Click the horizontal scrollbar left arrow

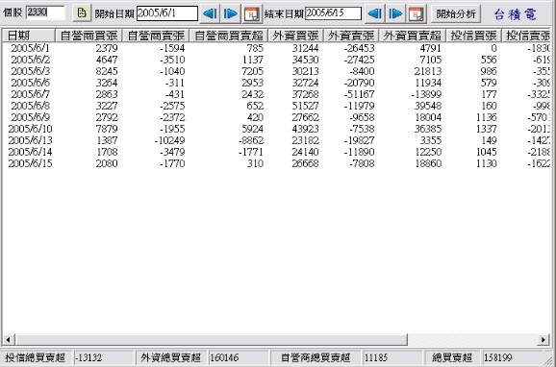point(8,340)
